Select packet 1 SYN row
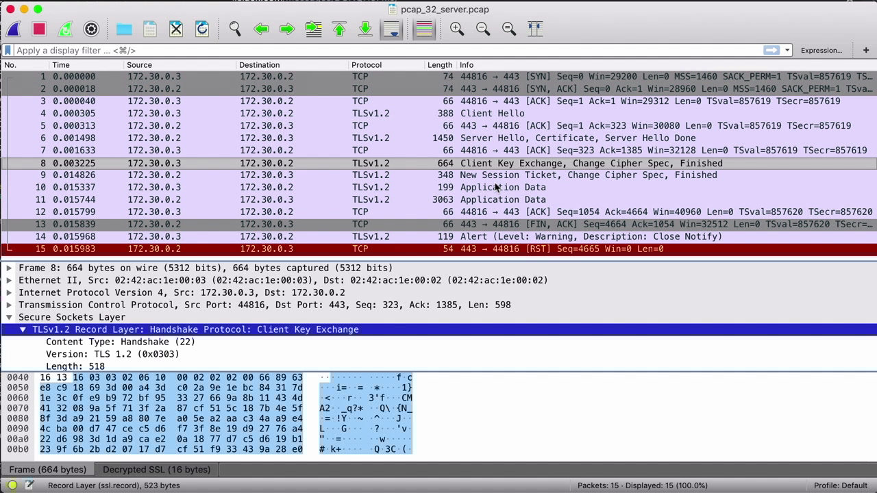The height and width of the screenshot is (493, 877). coord(438,77)
